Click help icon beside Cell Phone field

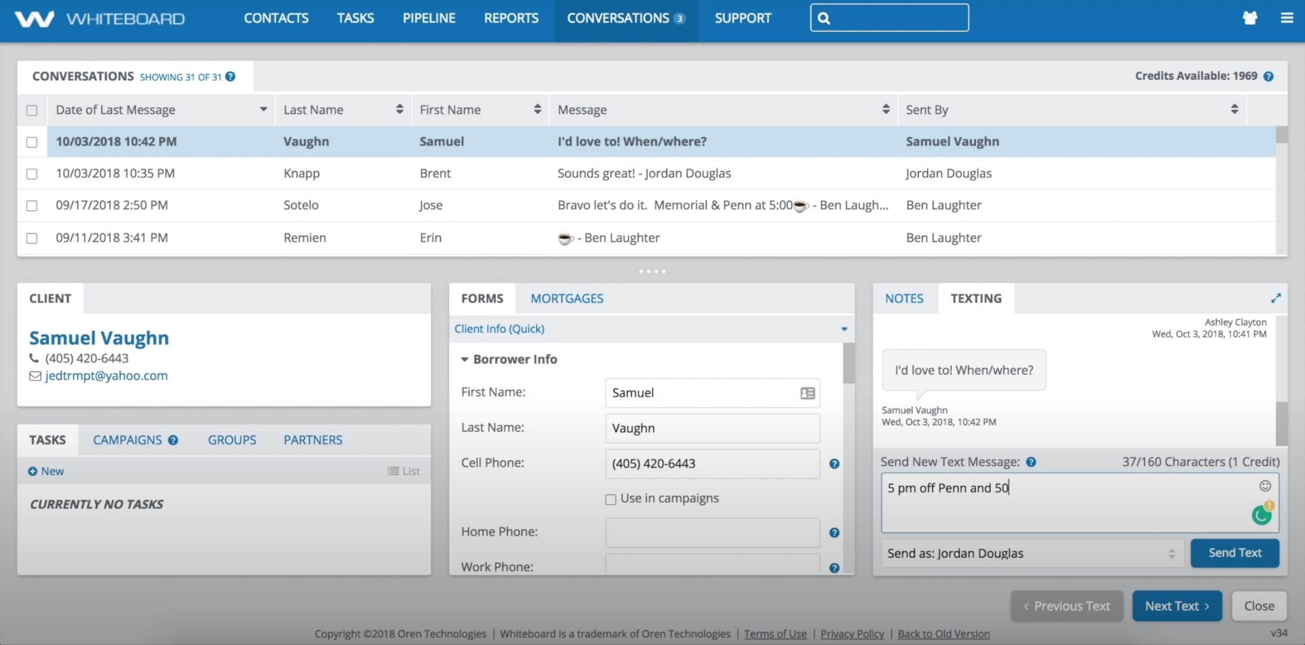(834, 464)
